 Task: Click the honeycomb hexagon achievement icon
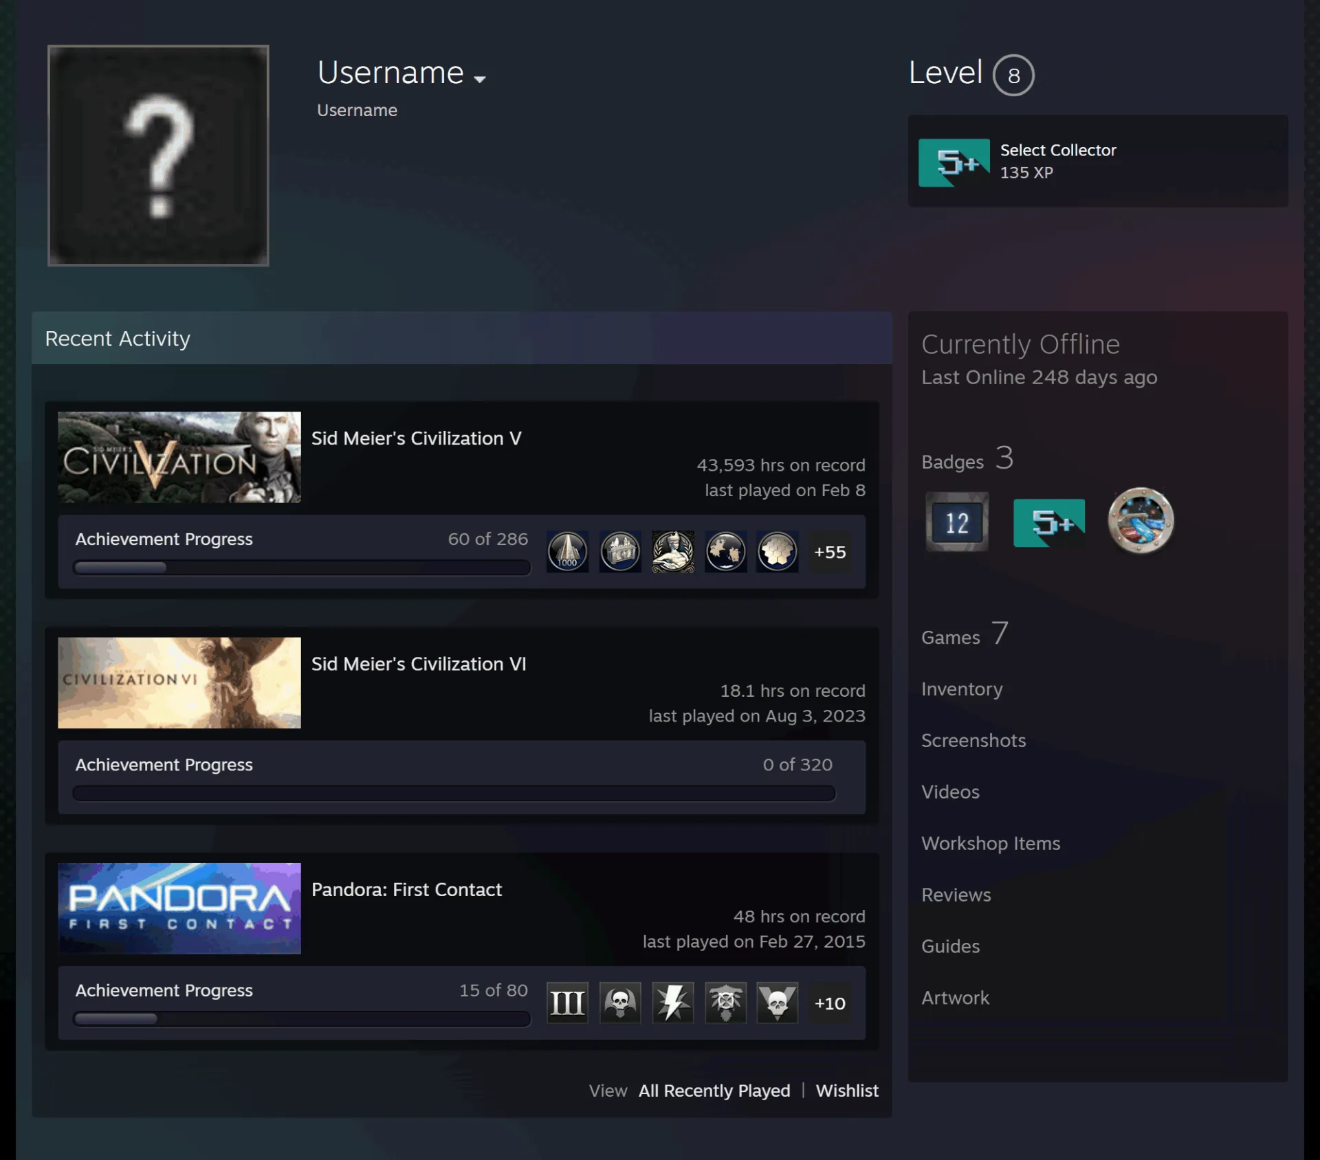coord(778,552)
